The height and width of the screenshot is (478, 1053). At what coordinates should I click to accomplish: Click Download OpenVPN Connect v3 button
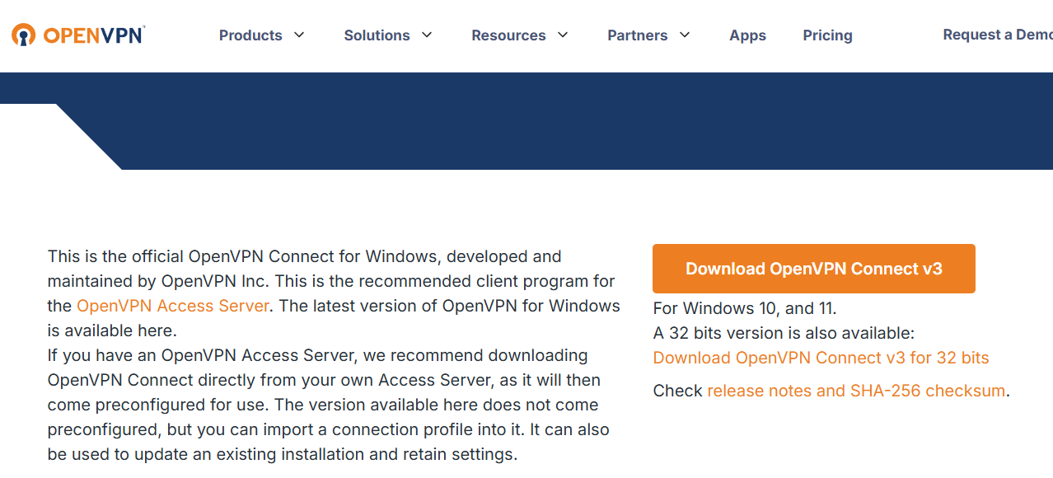pos(814,269)
